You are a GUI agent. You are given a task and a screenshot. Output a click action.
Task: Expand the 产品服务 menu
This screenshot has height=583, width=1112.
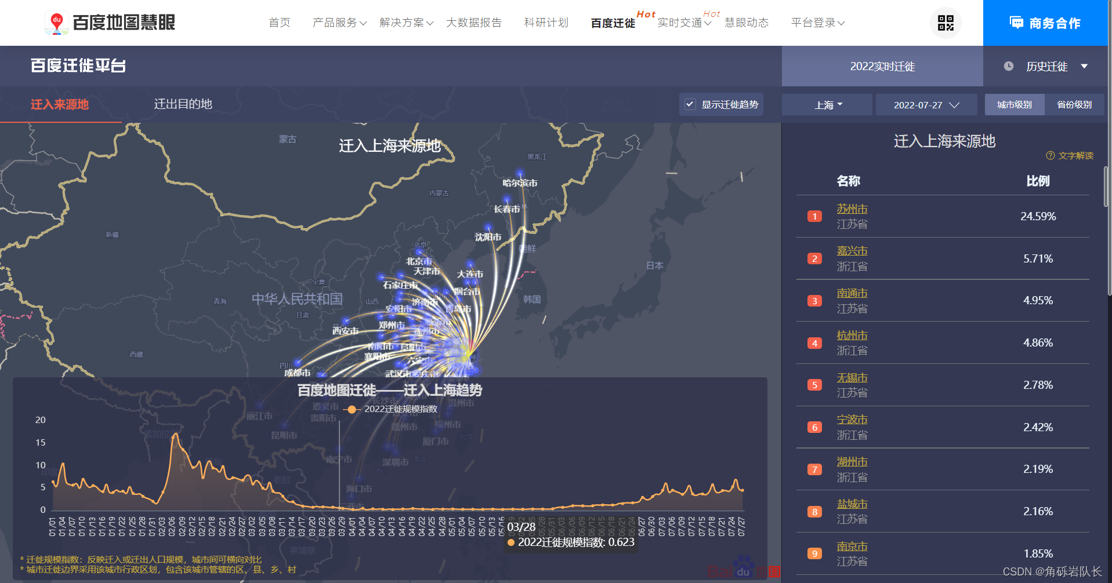[339, 23]
